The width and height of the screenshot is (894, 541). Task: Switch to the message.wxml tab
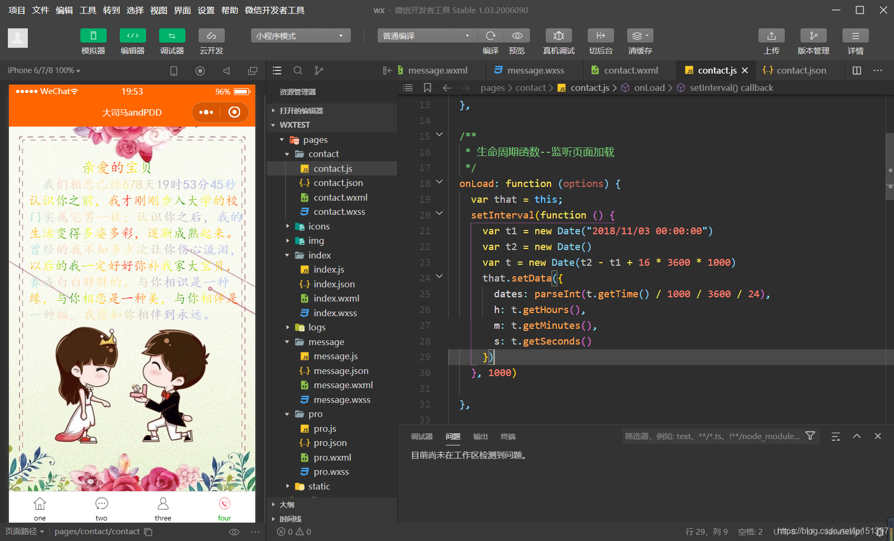[438, 70]
